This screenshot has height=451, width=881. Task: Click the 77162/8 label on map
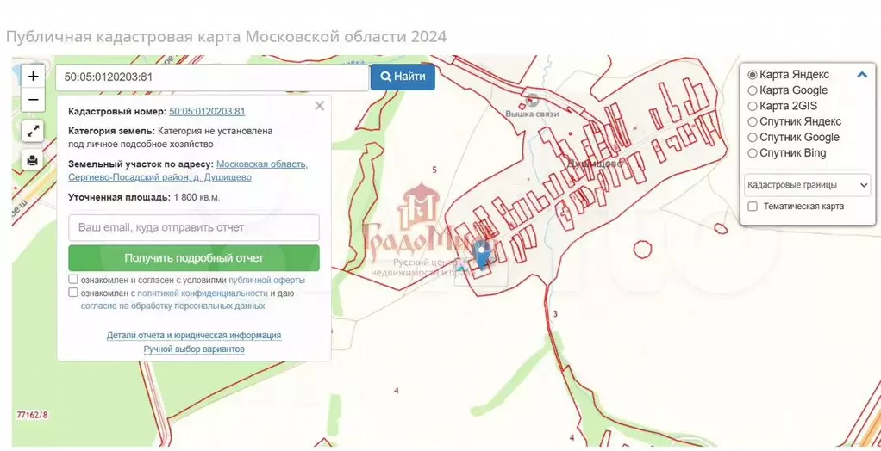click(32, 415)
